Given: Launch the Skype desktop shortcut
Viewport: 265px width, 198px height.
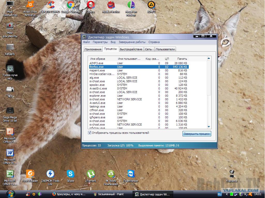Looking at the screenshot, I should [x=71, y=176].
